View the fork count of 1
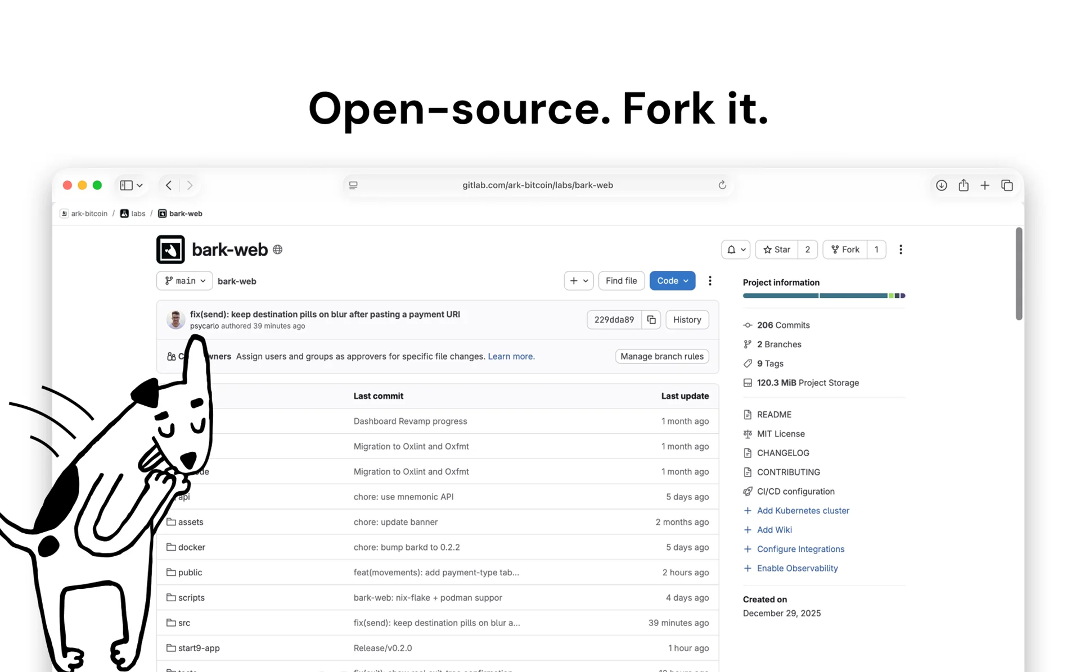Viewport: 1076px width, 672px height. (x=876, y=249)
